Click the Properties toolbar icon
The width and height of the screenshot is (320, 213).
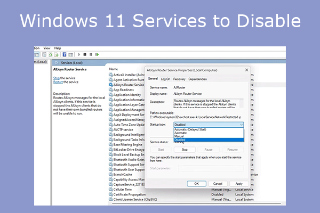pyautogui.click(x=44, y=55)
